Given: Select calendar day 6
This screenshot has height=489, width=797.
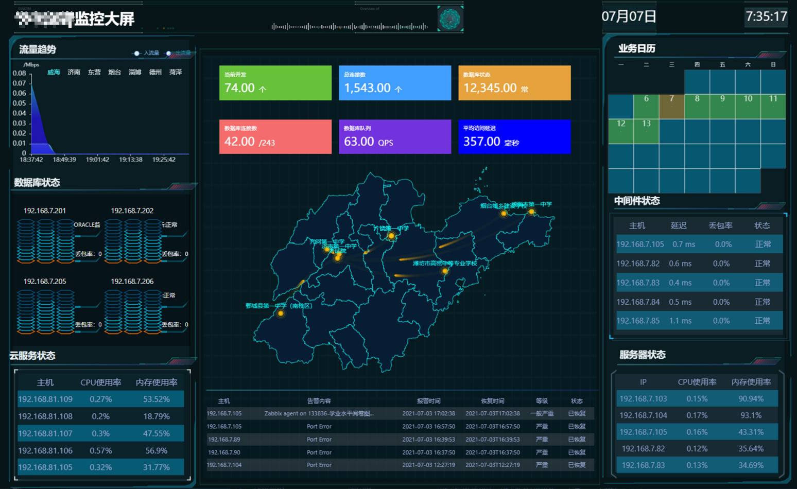Looking at the screenshot, I should click(646, 107).
